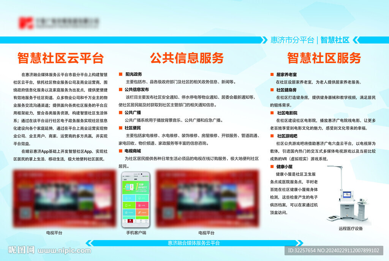Select the 惠济市分平台 header label
The height and width of the screenshot is (261, 389).
pos(292,40)
